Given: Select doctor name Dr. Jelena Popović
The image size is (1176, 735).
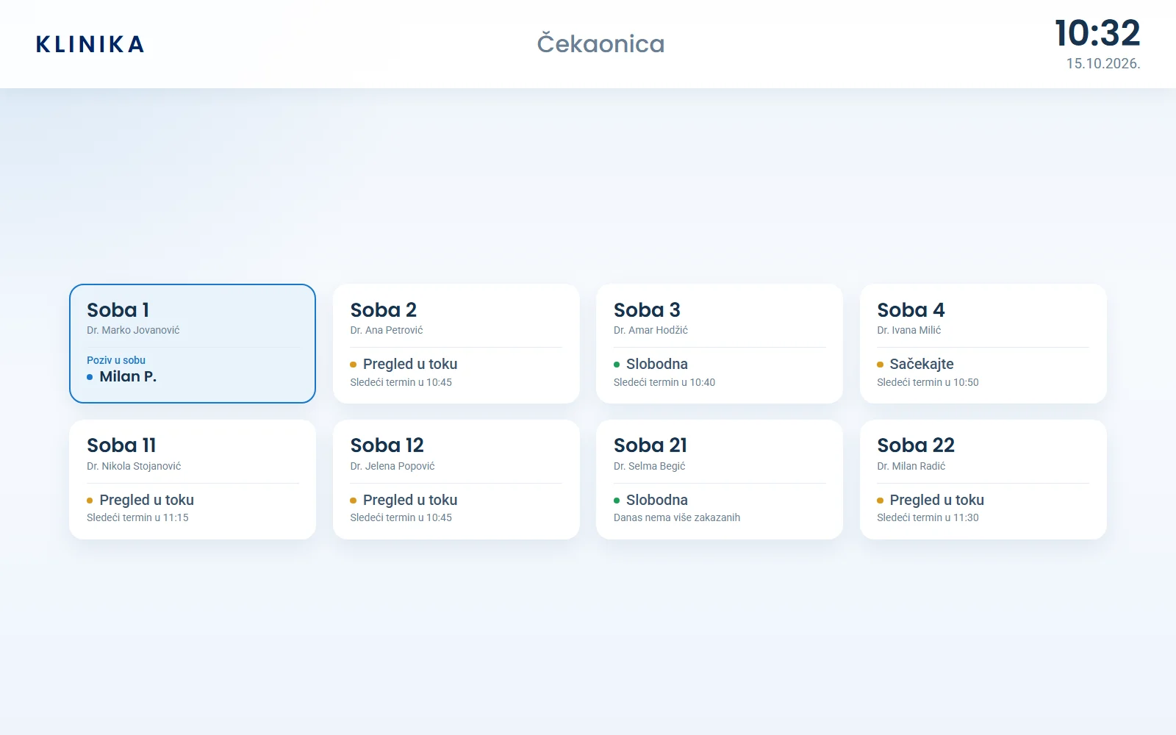Looking at the screenshot, I should [x=392, y=466].
